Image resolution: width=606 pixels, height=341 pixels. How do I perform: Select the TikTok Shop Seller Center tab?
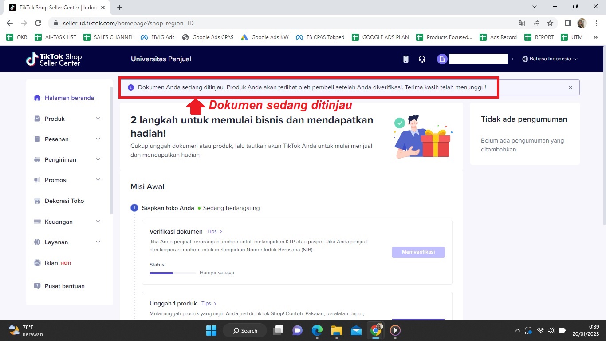[56, 8]
